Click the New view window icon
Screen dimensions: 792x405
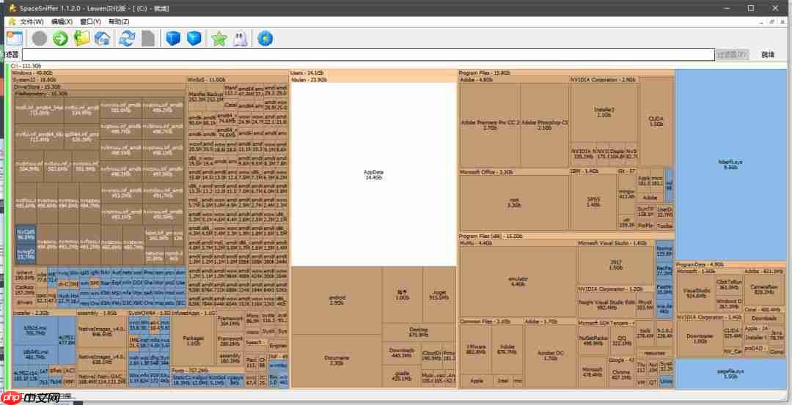click(x=15, y=39)
